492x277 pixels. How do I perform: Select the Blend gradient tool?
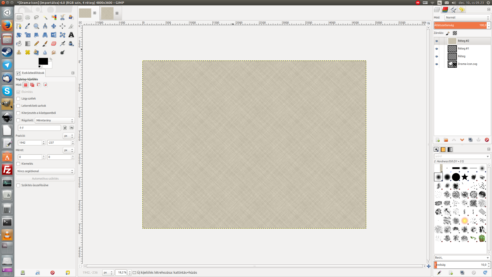(28, 44)
